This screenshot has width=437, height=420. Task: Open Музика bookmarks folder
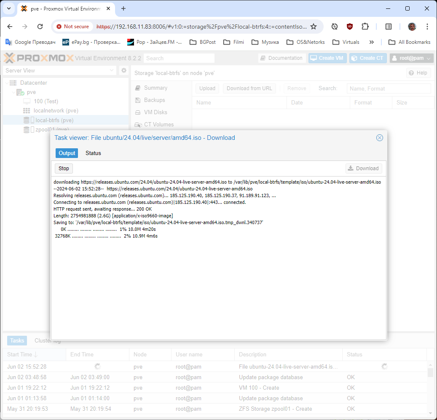[265, 42]
